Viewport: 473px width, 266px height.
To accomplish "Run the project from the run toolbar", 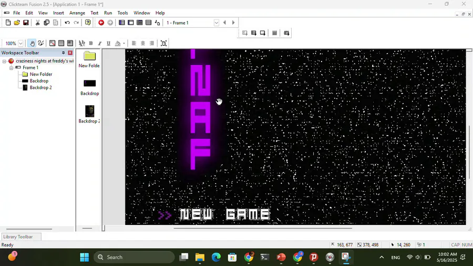I will [x=244, y=33].
